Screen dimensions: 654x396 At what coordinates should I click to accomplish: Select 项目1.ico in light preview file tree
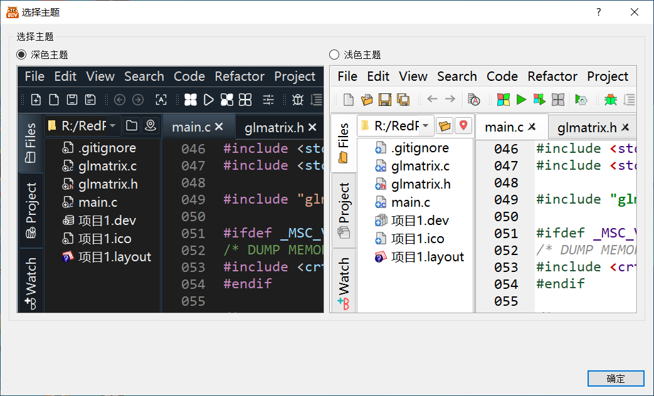tap(409, 239)
